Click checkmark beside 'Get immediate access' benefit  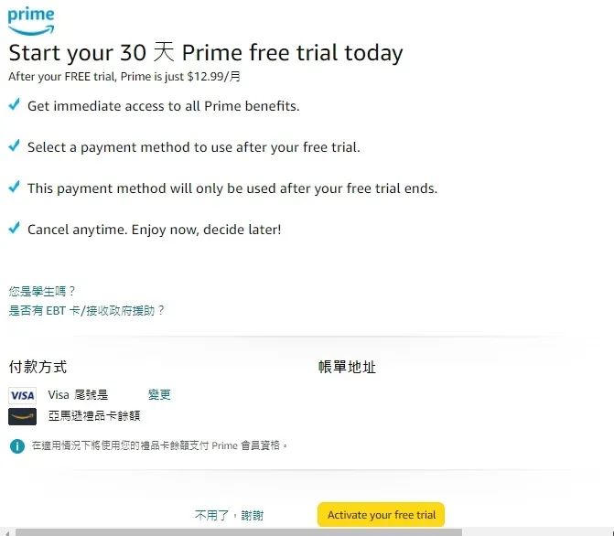[x=14, y=105]
